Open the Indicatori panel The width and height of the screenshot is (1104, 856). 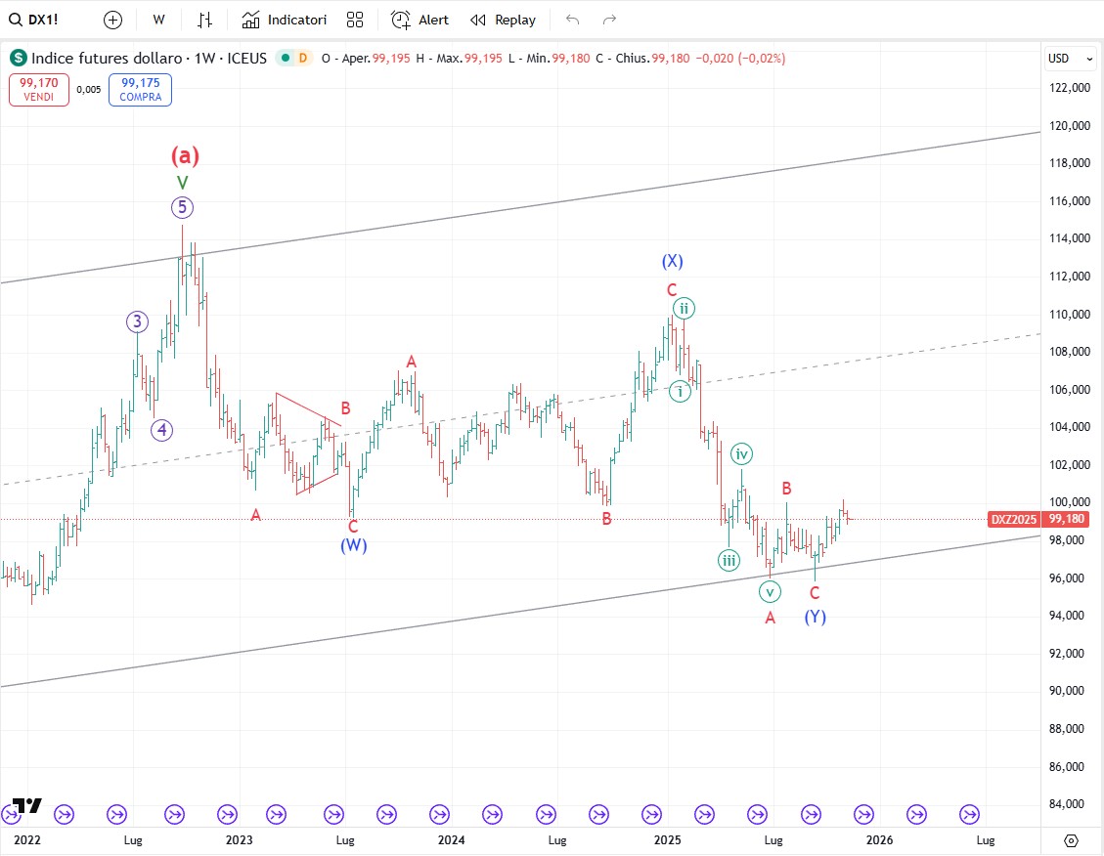[285, 20]
